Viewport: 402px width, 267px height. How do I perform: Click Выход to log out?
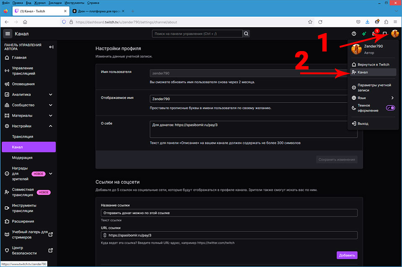373,123
